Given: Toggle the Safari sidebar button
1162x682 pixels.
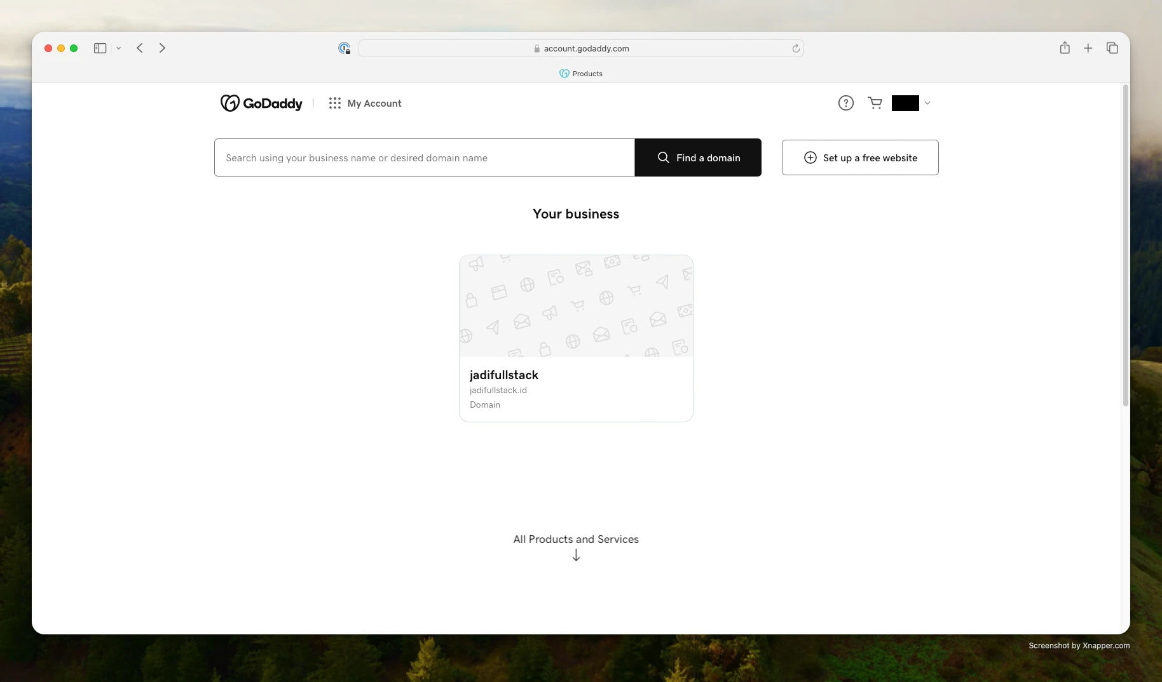Looking at the screenshot, I should [100, 48].
